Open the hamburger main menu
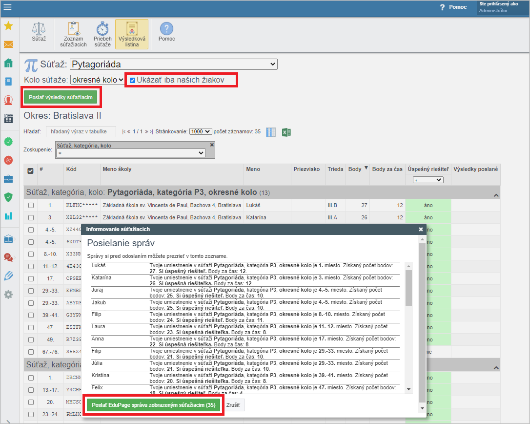The height and width of the screenshot is (424, 530). 7,7
